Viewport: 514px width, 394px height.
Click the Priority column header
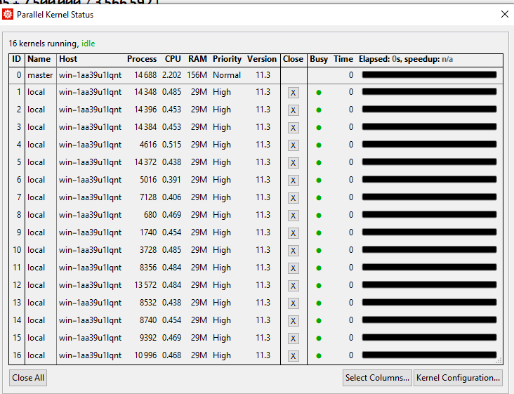coord(227,60)
